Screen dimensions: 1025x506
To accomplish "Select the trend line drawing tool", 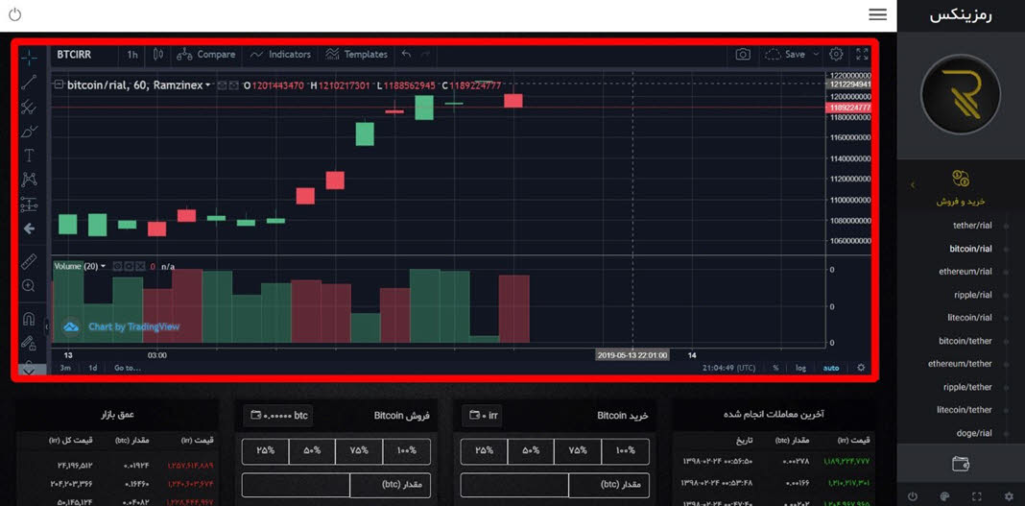I will pyautogui.click(x=29, y=82).
